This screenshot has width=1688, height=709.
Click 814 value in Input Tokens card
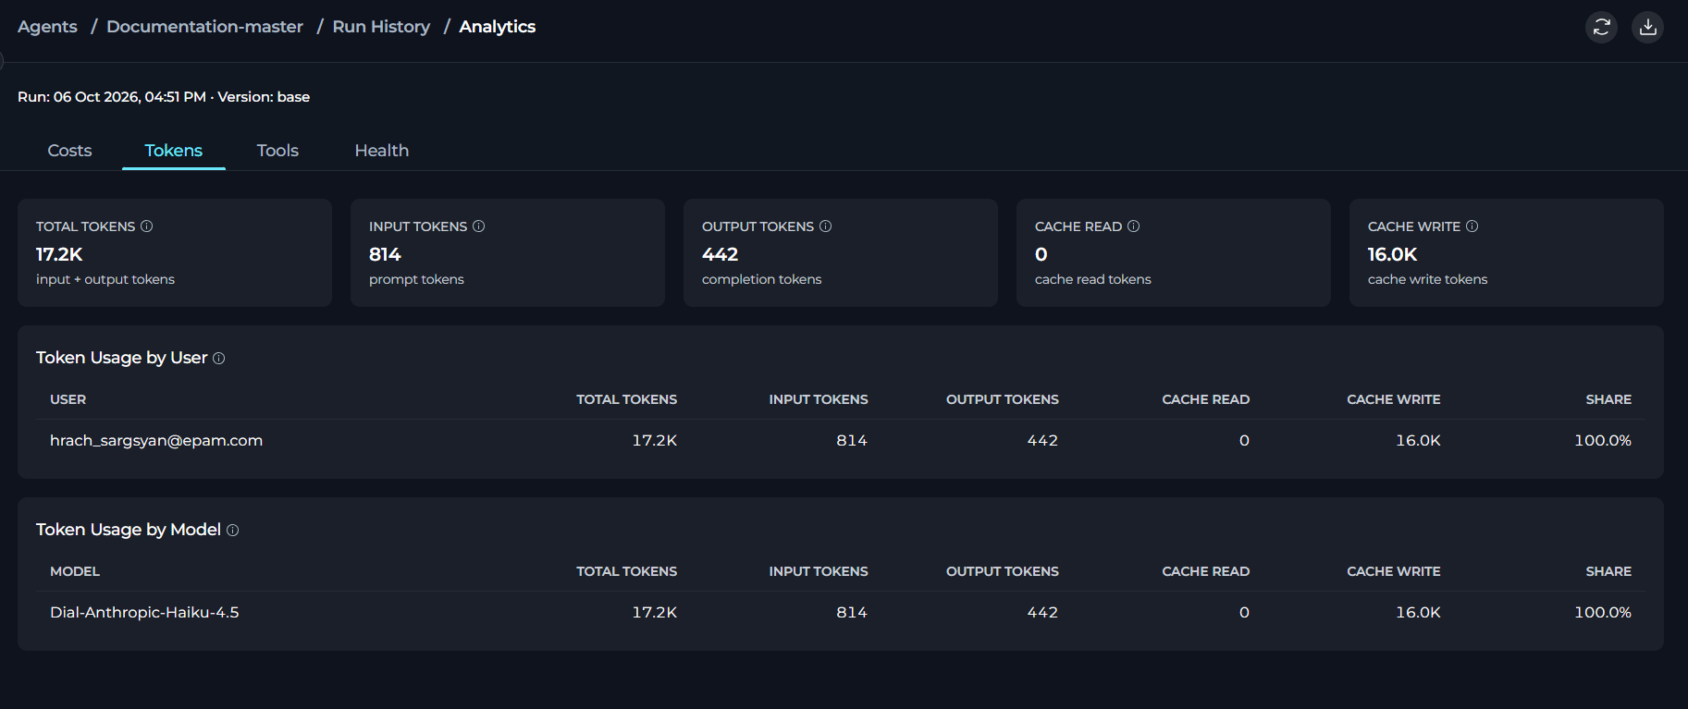[385, 254]
